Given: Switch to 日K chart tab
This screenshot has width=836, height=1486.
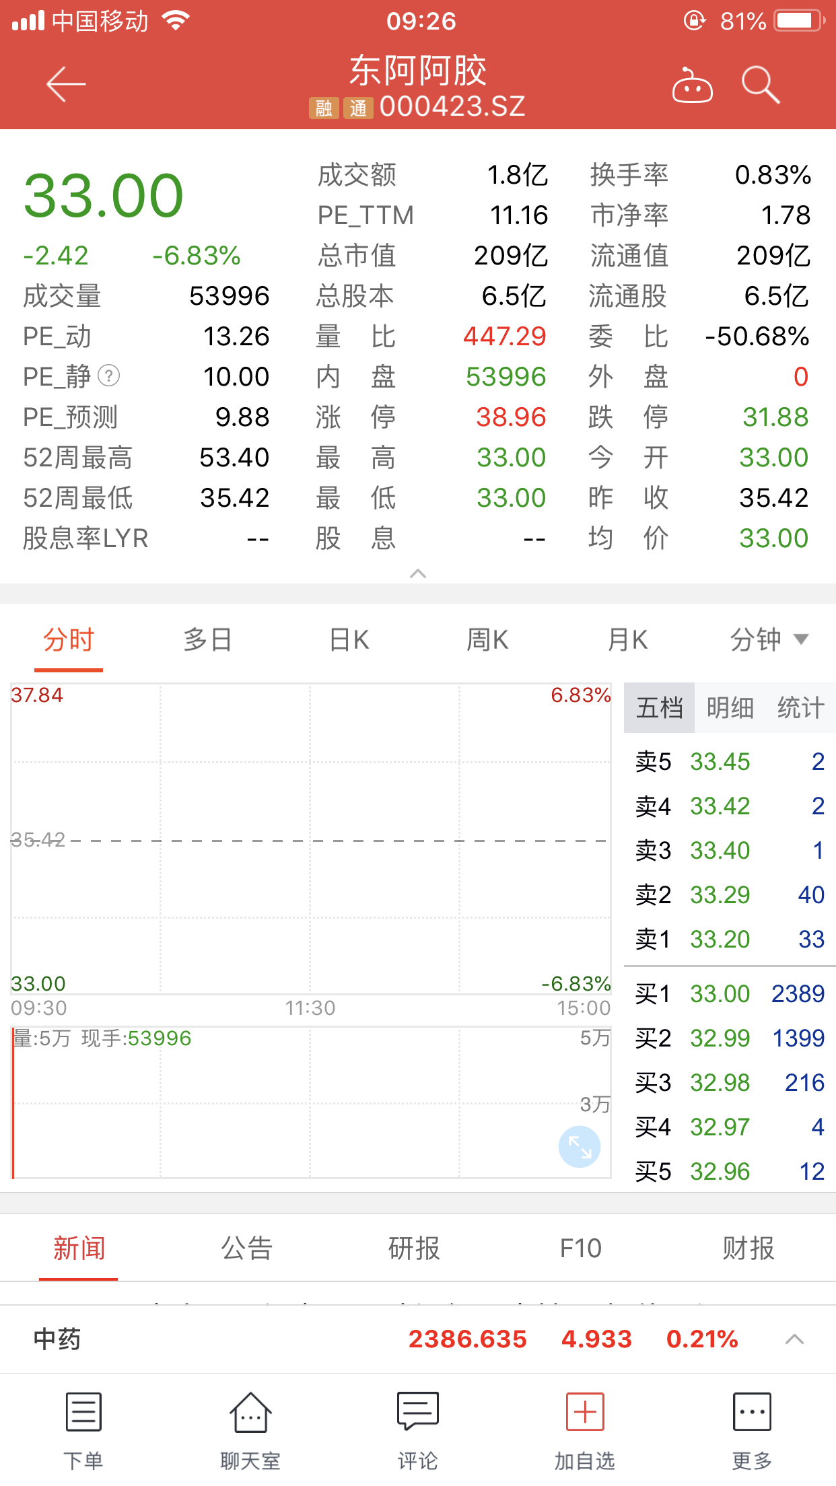Looking at the screenshot, I should [349, 639].
